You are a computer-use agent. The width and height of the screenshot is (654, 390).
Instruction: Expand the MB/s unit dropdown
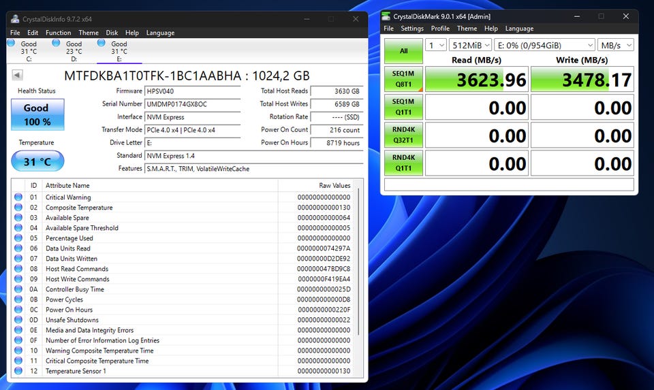click(x=615, y=45)
